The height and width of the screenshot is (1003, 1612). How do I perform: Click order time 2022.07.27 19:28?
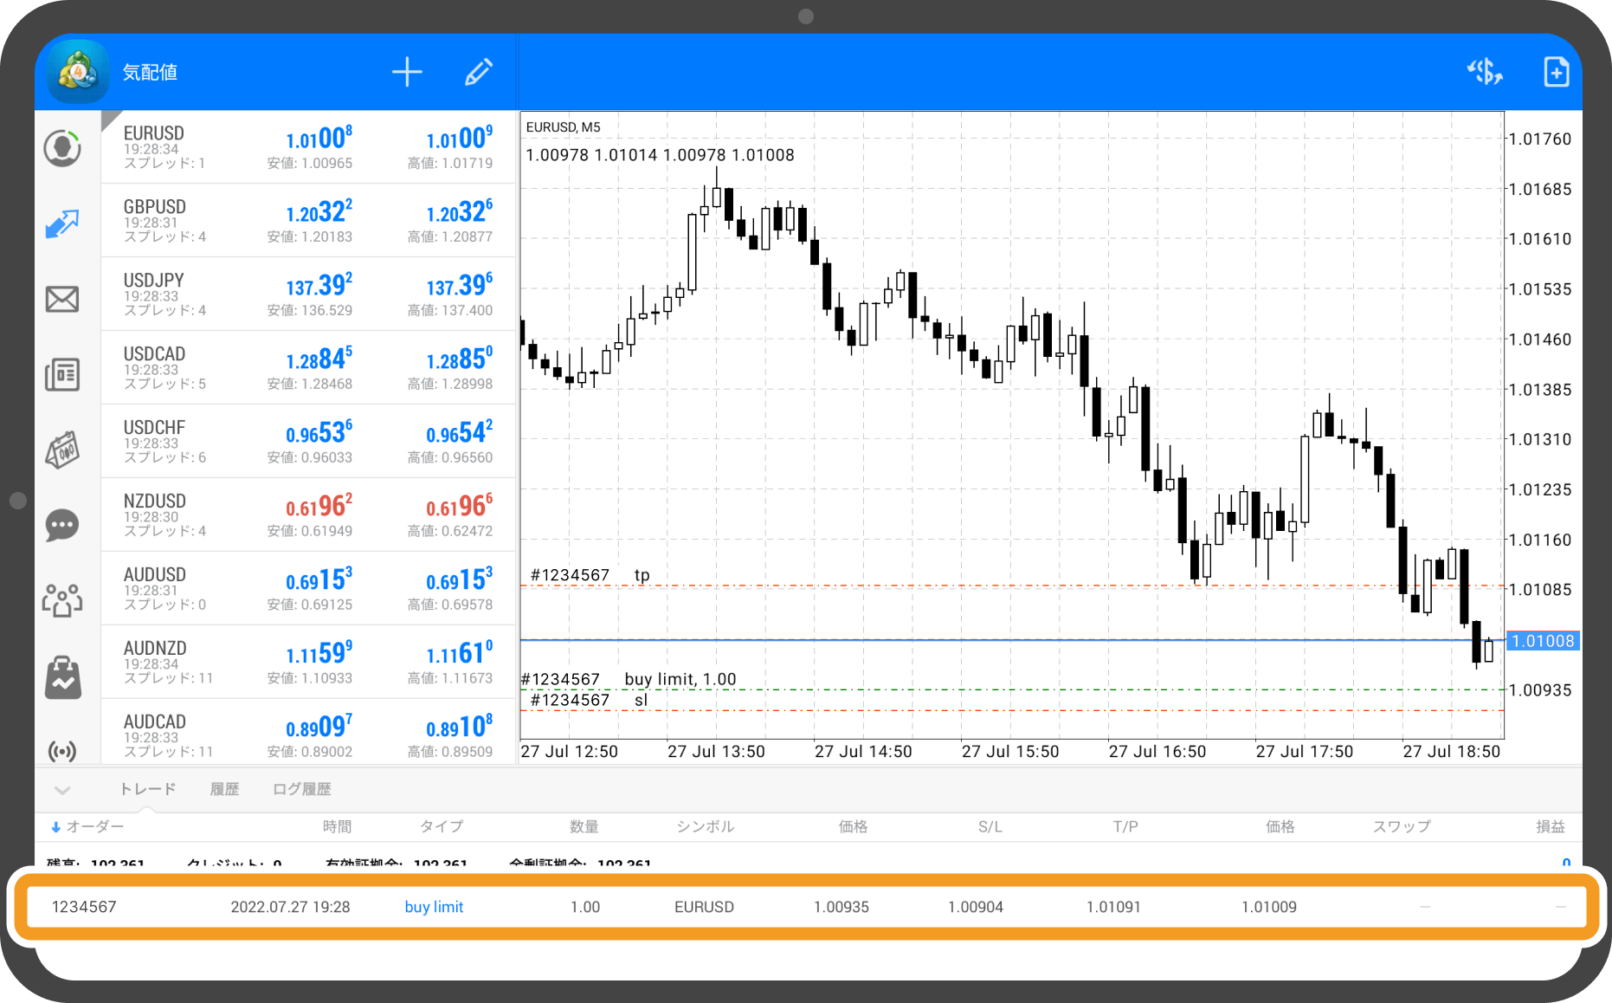click(290, 907)
